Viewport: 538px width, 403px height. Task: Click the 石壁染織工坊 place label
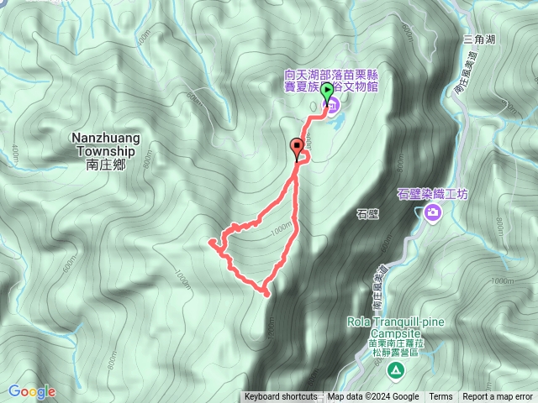tap(432, 194)
